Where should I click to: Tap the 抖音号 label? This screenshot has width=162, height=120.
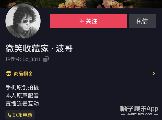coord(12,59)
